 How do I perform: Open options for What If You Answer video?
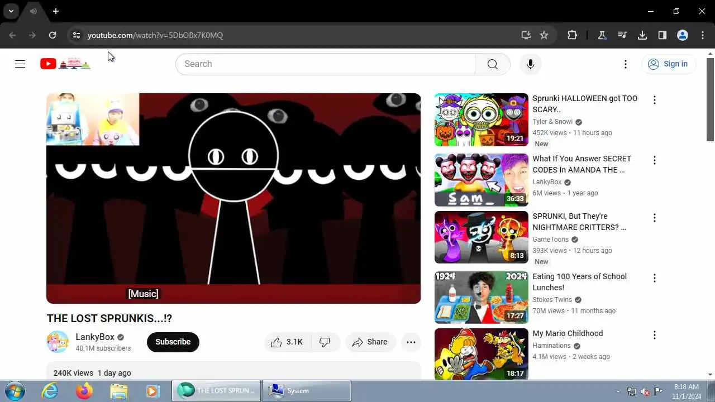point(655,160)
